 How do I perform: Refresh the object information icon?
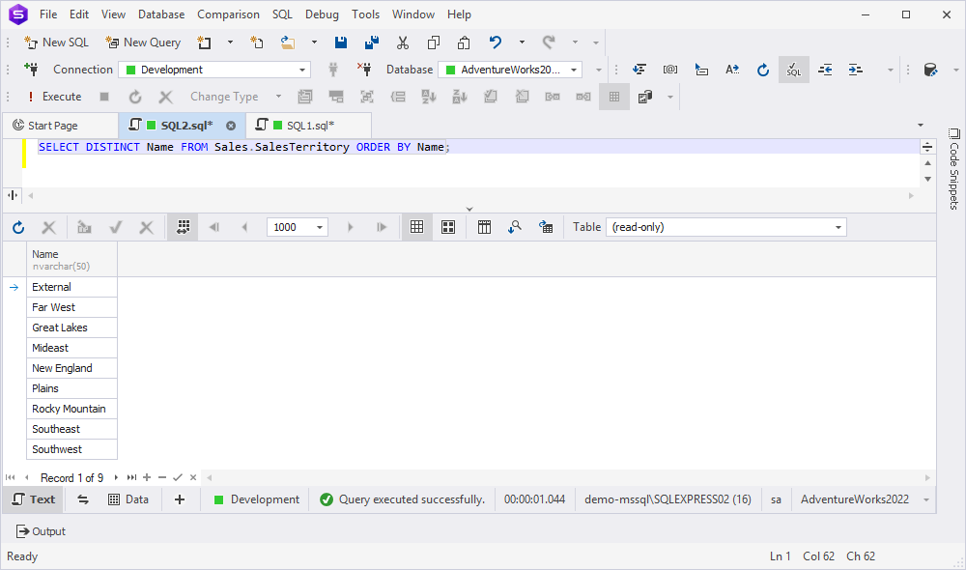tap(763, 70)
